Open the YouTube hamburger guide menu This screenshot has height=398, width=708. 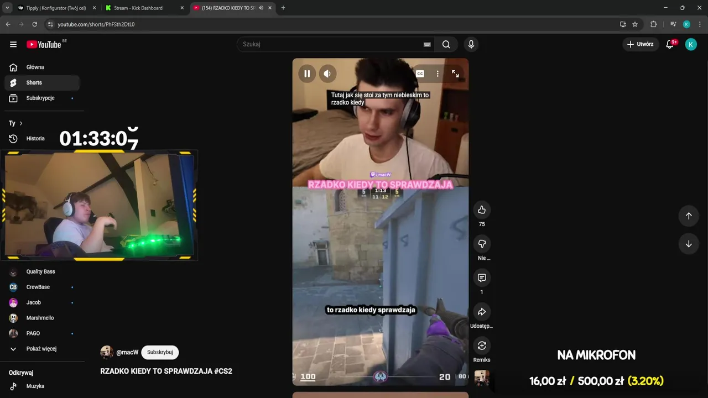tap(13, 44)
